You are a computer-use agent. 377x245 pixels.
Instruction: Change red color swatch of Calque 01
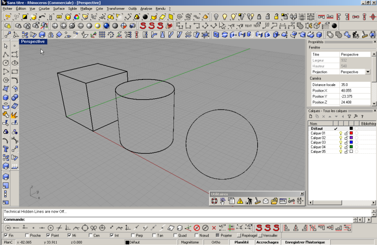[351, 133]
